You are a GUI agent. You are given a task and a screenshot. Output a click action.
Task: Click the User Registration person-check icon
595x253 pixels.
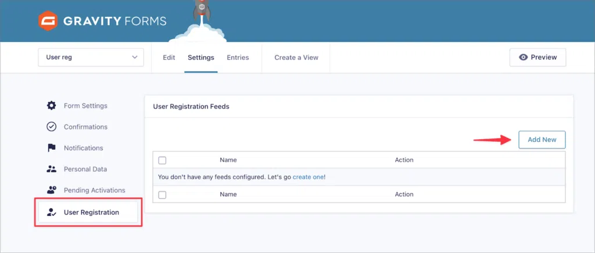(51, 212)
